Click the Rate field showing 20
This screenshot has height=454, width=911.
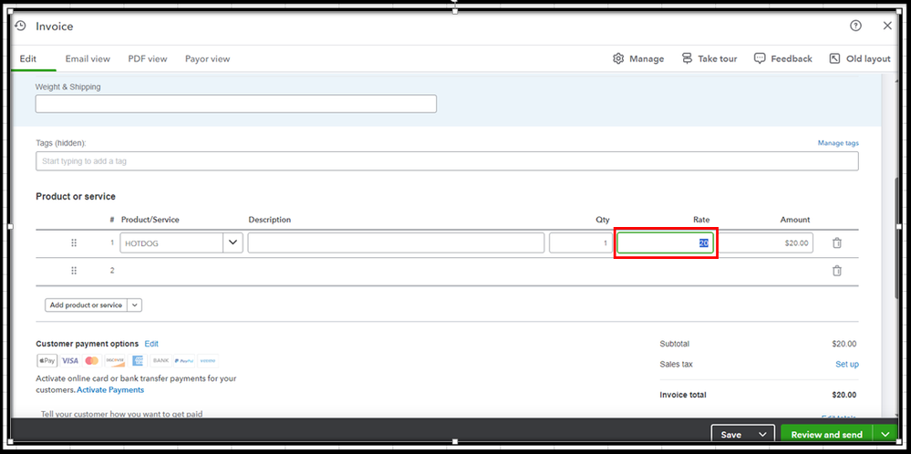pos(665,242)
